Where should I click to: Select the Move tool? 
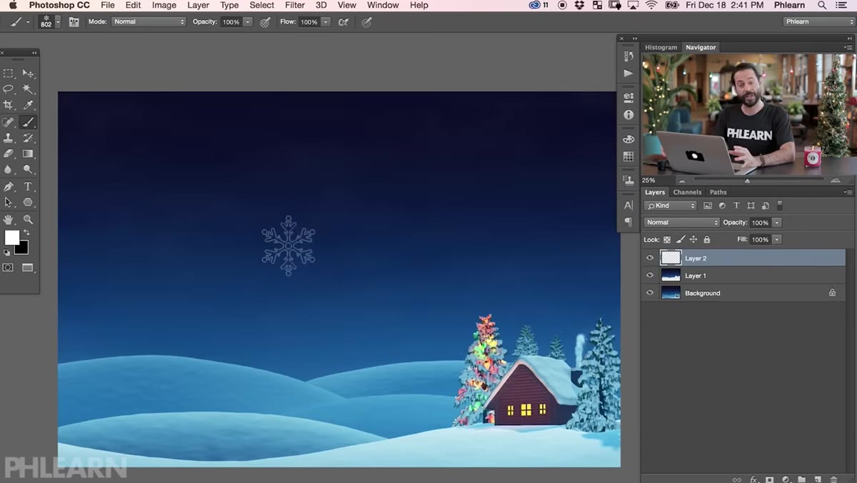(28, 74)
